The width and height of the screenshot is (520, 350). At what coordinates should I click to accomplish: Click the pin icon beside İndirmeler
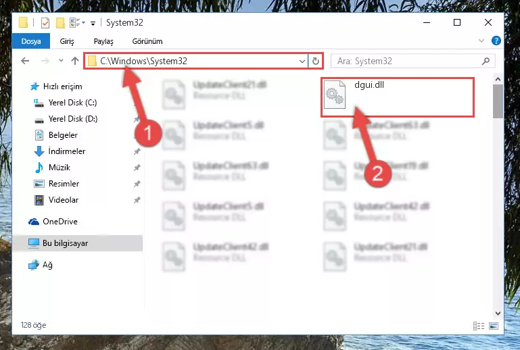137,151
